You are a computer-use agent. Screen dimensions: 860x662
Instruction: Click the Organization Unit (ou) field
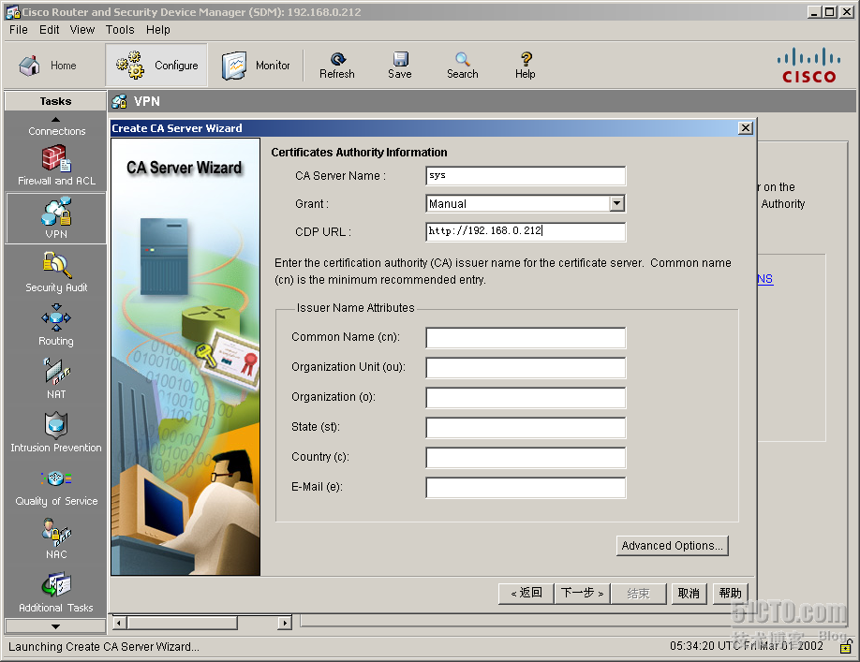click(526, 368)
